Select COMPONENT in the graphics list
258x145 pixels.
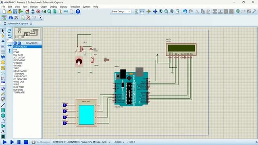coord(27,47)
